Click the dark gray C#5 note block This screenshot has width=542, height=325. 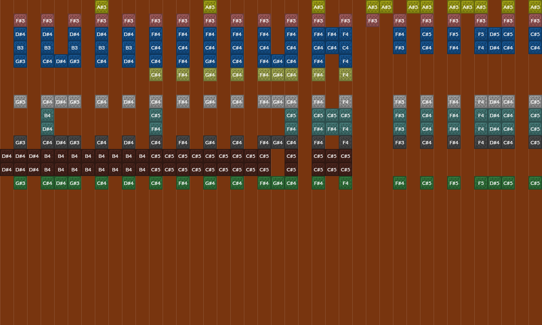[535, 143]
